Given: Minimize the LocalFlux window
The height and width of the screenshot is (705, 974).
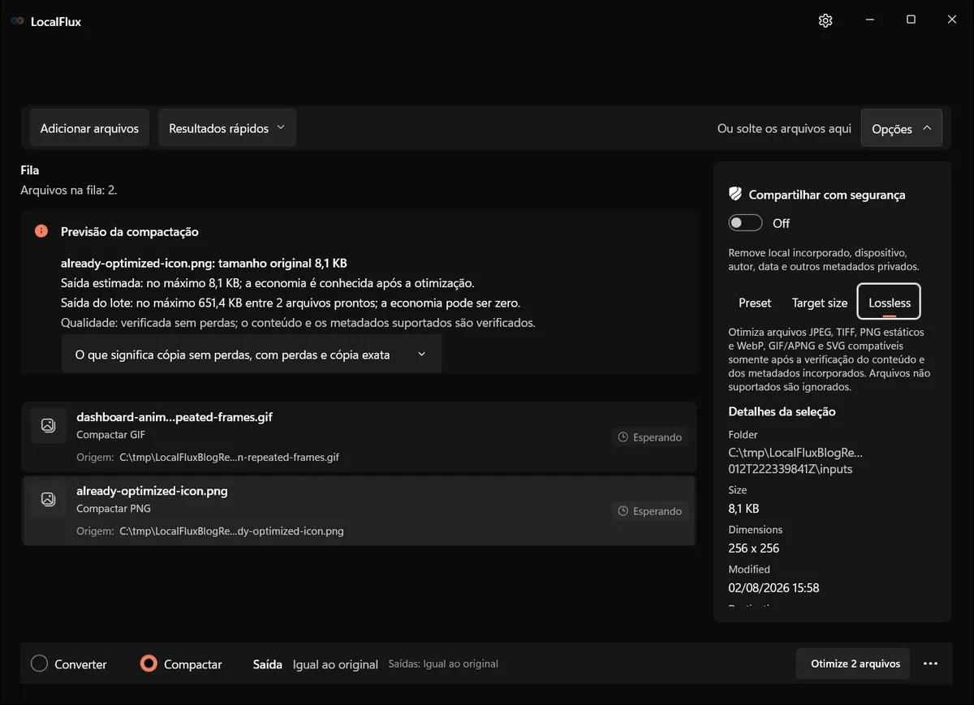Looking at the screenshot, I should click(x=869, y=20).
